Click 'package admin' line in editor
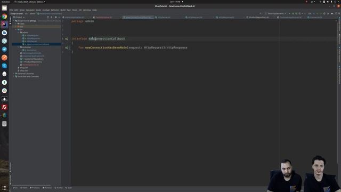 click(83, 21)
